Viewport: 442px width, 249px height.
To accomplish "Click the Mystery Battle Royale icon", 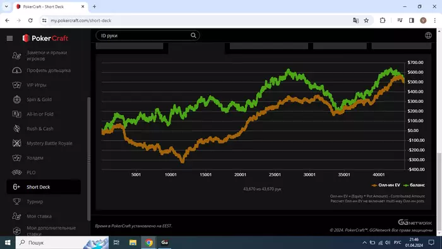I will point(16,143).
